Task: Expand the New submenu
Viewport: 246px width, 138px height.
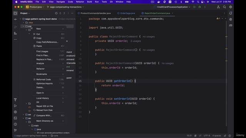Action: 49,29
